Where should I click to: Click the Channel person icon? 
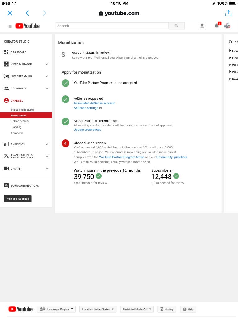click(x=6, y=101)
